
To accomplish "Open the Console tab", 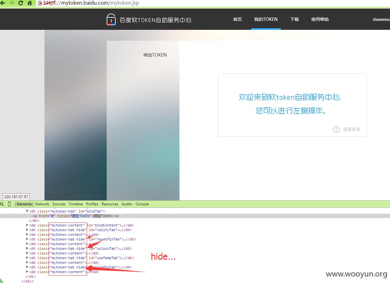I will 142,204.
